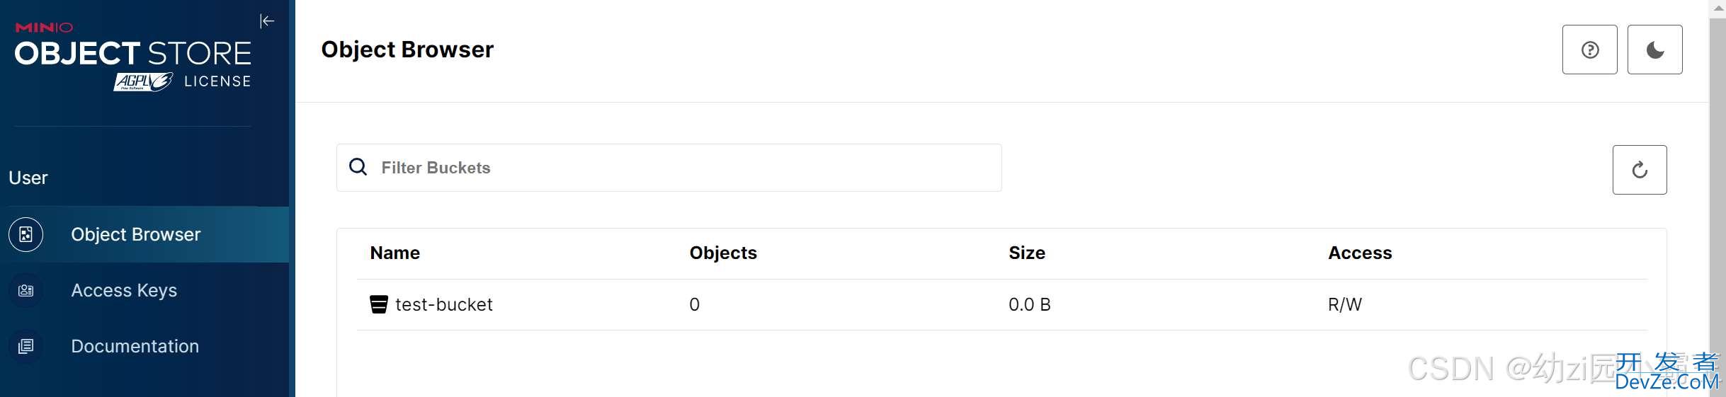
Task: Click the Access Keys sidebar icon
Action: [x=26, y=290]
